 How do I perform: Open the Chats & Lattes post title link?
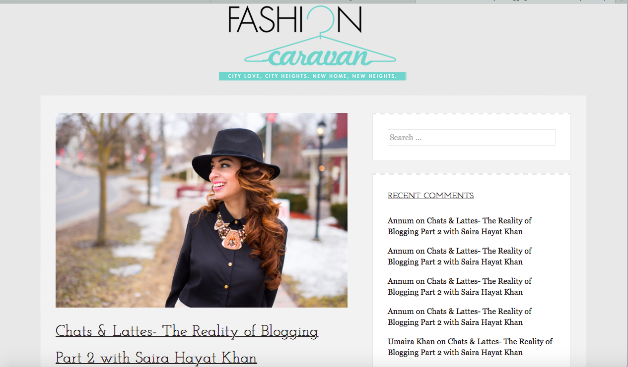tap(187, 331)
